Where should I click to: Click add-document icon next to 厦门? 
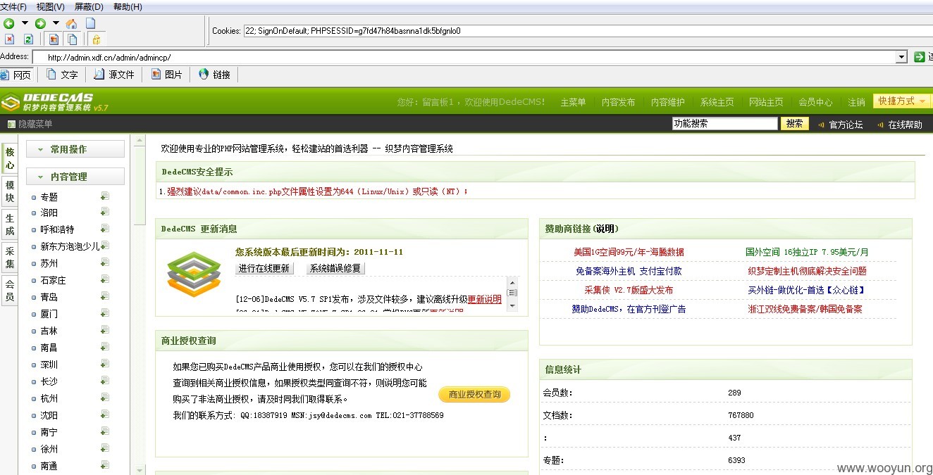point(104,313)
